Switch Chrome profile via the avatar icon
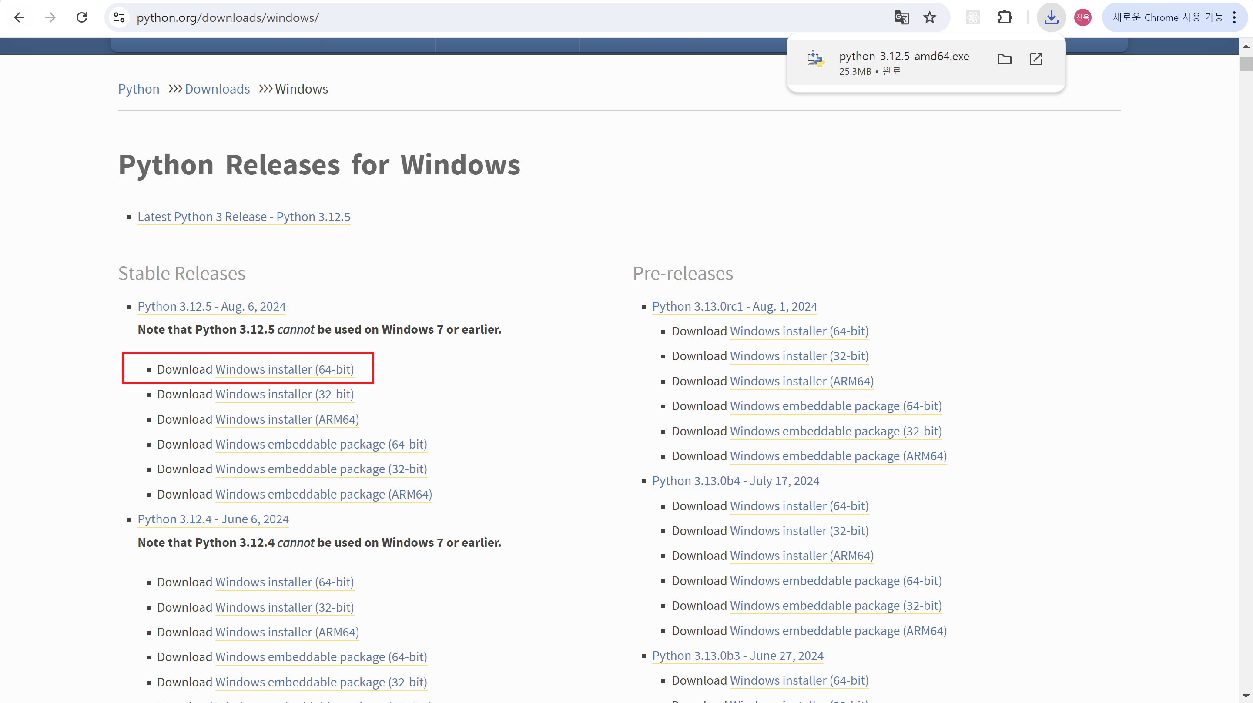The height and width of the screenshot is (703, 1253). point(1082,17)
